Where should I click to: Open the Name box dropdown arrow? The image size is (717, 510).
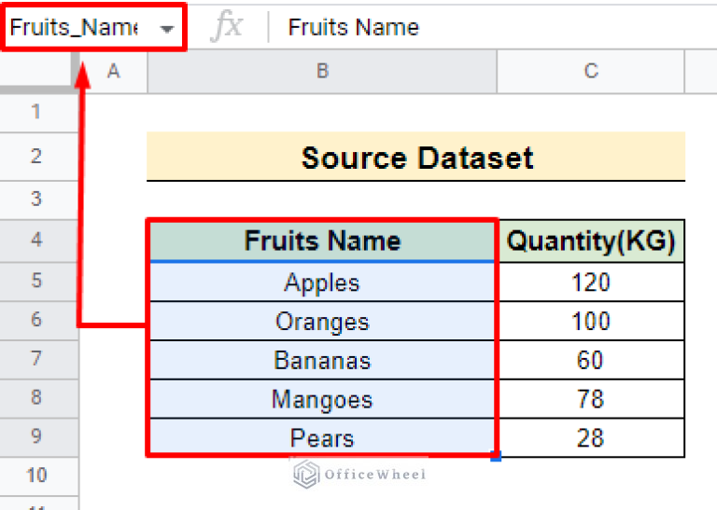point(167,29)
